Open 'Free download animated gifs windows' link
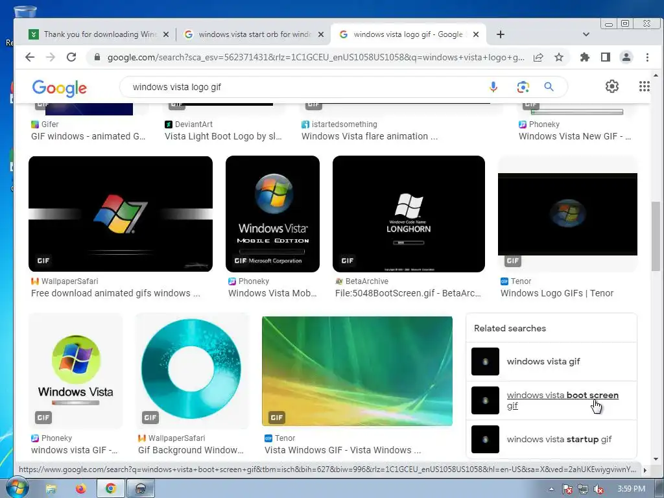This screenshot has width=664, height=498. pyautogui.click(x=115, y=293)
